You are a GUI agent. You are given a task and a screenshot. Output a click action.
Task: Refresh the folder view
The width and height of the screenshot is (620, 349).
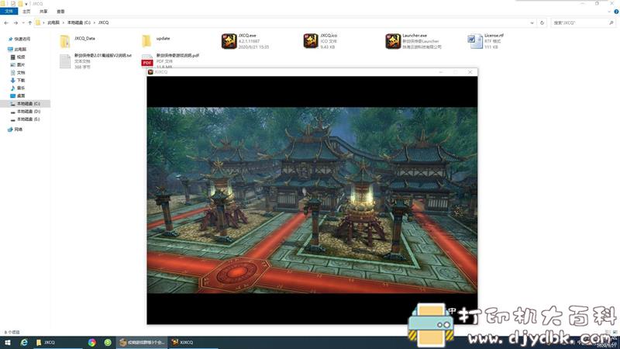click(542, 23)
